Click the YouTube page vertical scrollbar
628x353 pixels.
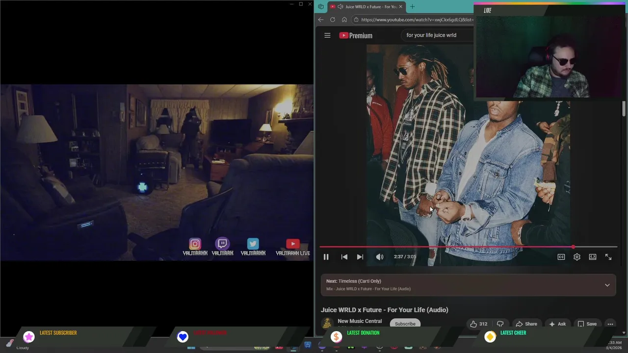pos(624,108)
